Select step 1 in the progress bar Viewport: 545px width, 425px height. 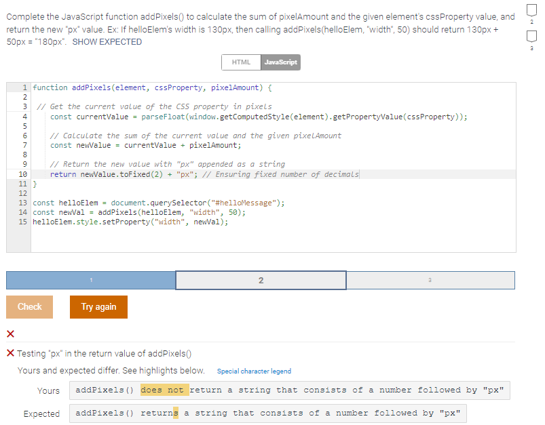coord(90,280)
